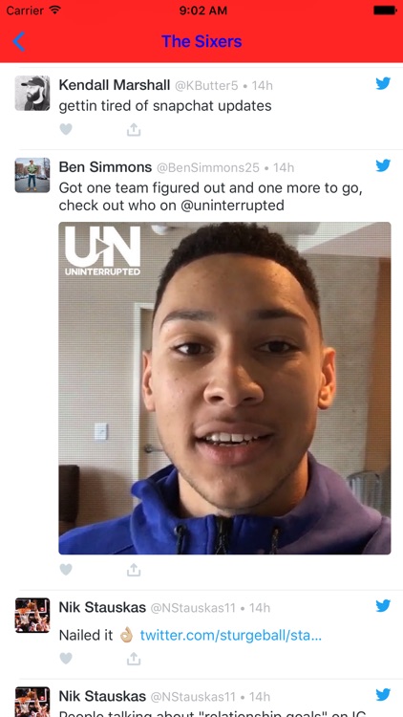Share Ben Simmons' uninterrupted tweet
Viewport: 403px width, 717px height.
click(x=134, y=570)
